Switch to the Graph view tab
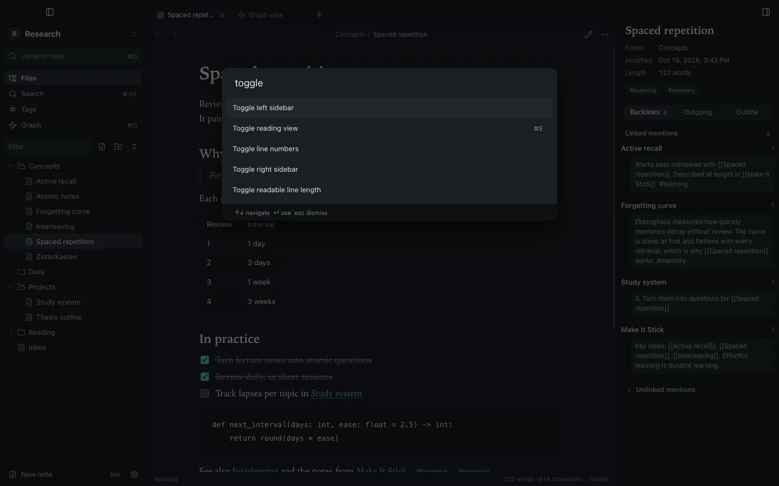This screenshot has height=486, width=779. click(x=265, y=15)
